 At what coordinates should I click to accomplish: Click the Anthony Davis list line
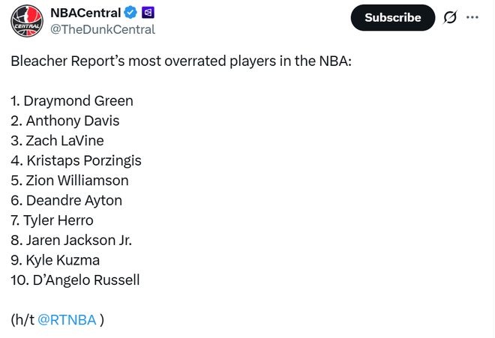pyautogui.click(x=65, y=121)
